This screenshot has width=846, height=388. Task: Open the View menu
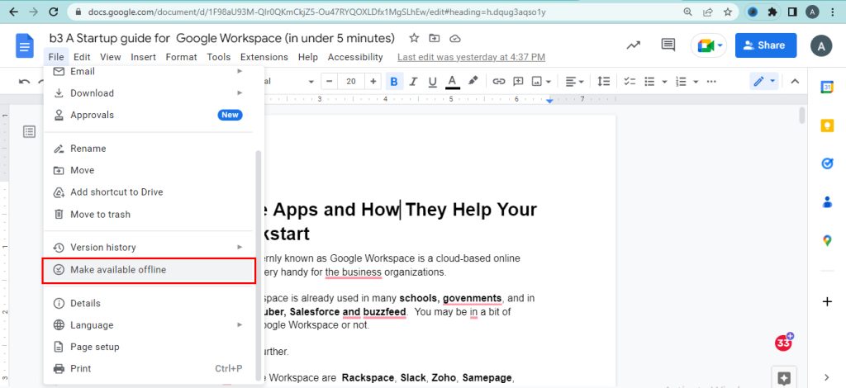coord(111,57)
